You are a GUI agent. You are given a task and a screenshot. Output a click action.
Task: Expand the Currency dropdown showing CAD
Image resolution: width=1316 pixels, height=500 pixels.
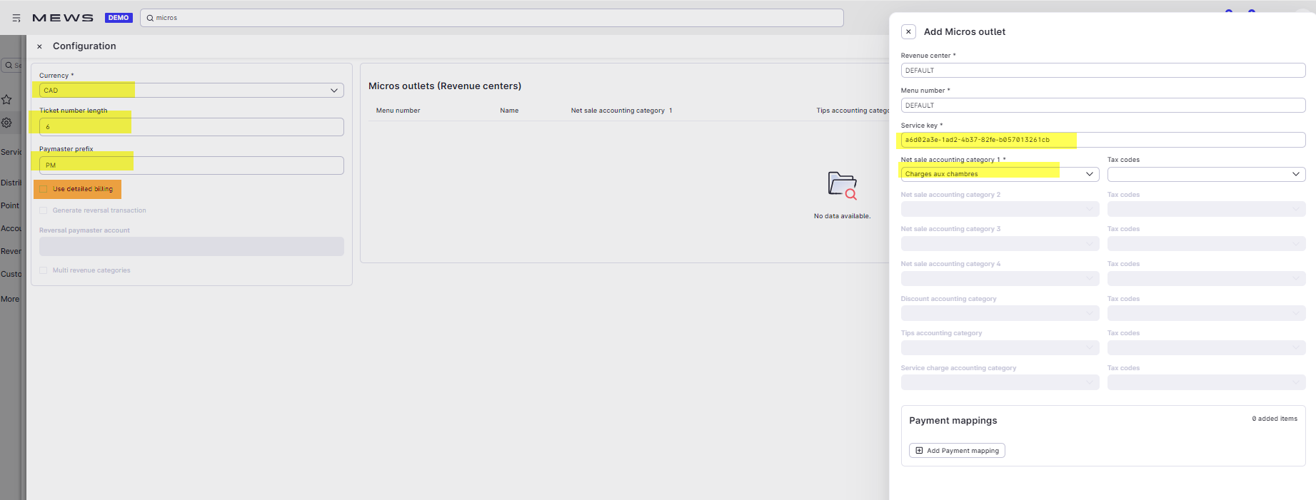tap(191, 91)
